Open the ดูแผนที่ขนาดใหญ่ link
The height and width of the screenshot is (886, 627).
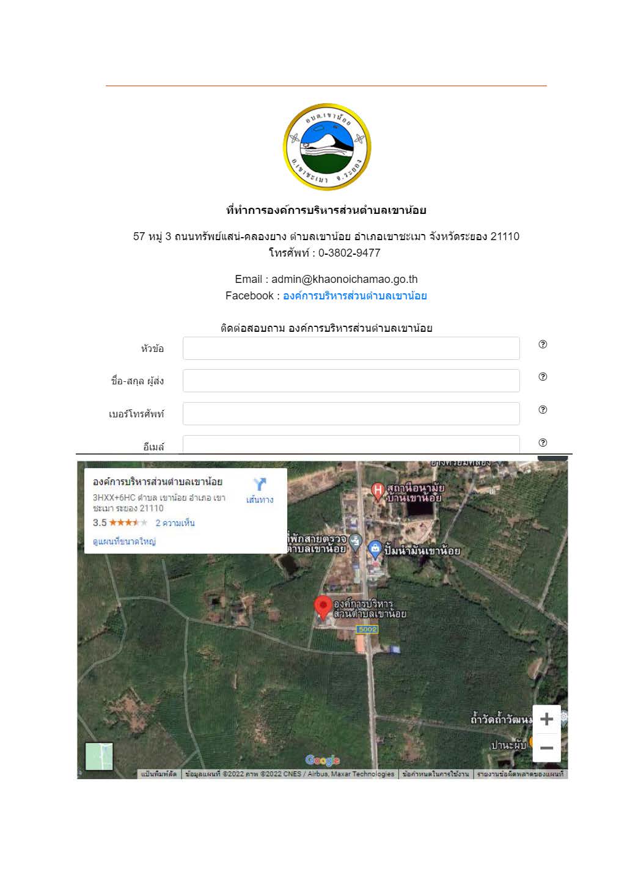(x=124, y=541)
